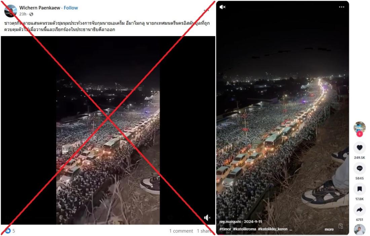
Task: Open the #katolikroma hashtag
Action: (245, 229)
